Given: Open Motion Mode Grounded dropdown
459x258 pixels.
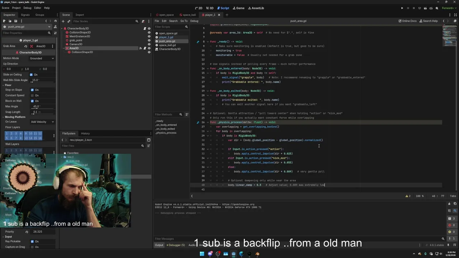Looking at the screenshot, I should coord(42,58).
